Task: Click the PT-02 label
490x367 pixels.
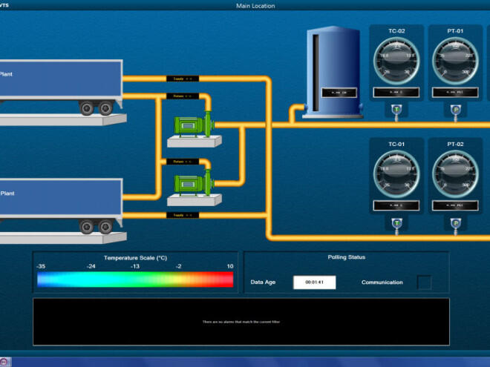Action: (455, 144)
